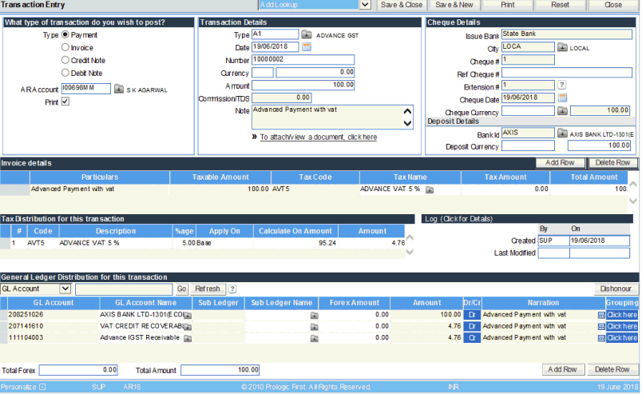Open Cheque Date calendar icon

tap(562, 98)
